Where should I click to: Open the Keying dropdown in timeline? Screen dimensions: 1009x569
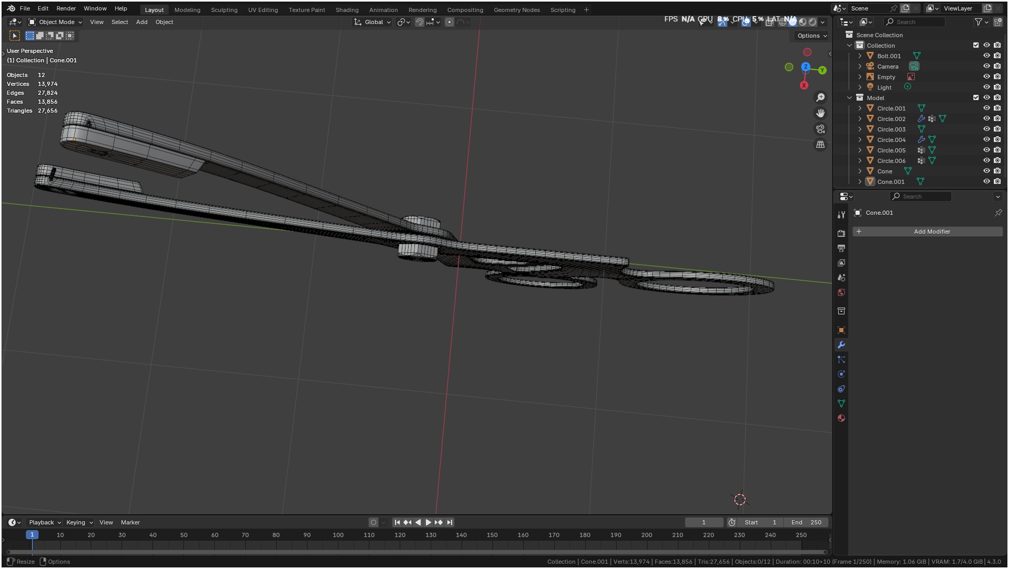79,522
